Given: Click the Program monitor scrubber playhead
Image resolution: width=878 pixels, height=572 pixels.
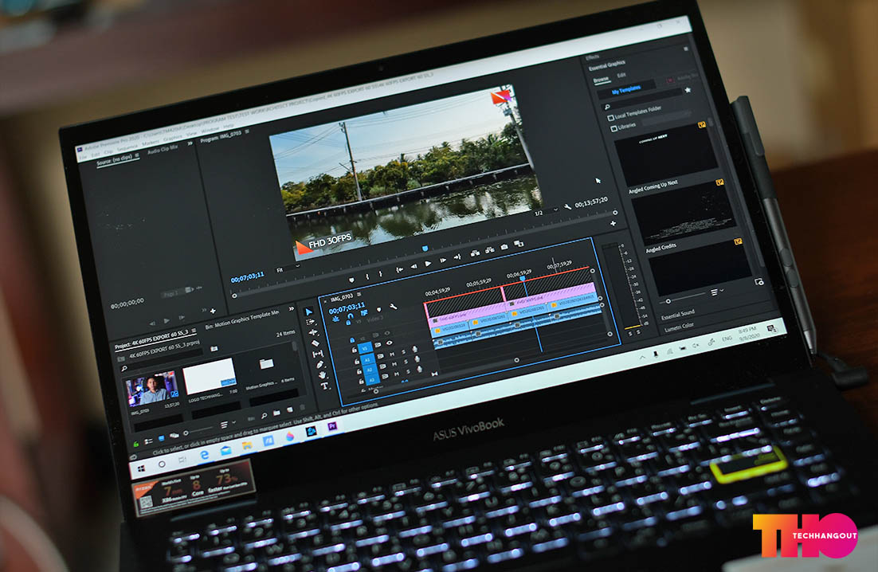Looking at the screenshot, I should click(x=425, y=249).
